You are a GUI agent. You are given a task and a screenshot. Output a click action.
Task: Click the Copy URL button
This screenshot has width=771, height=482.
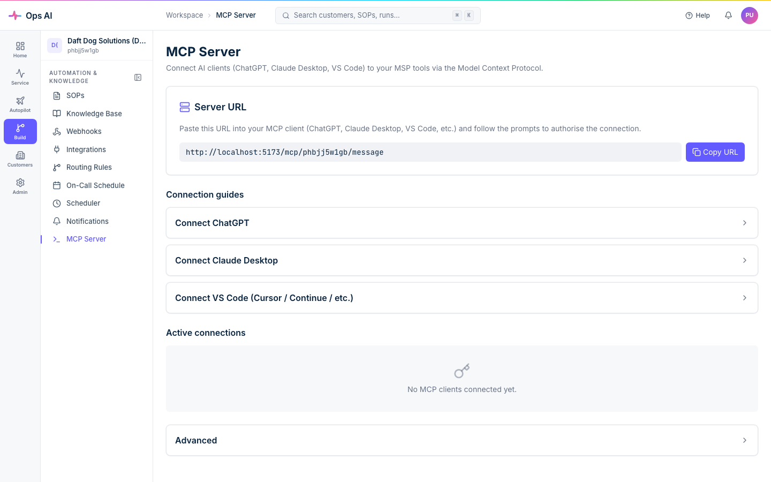(715, 152)
